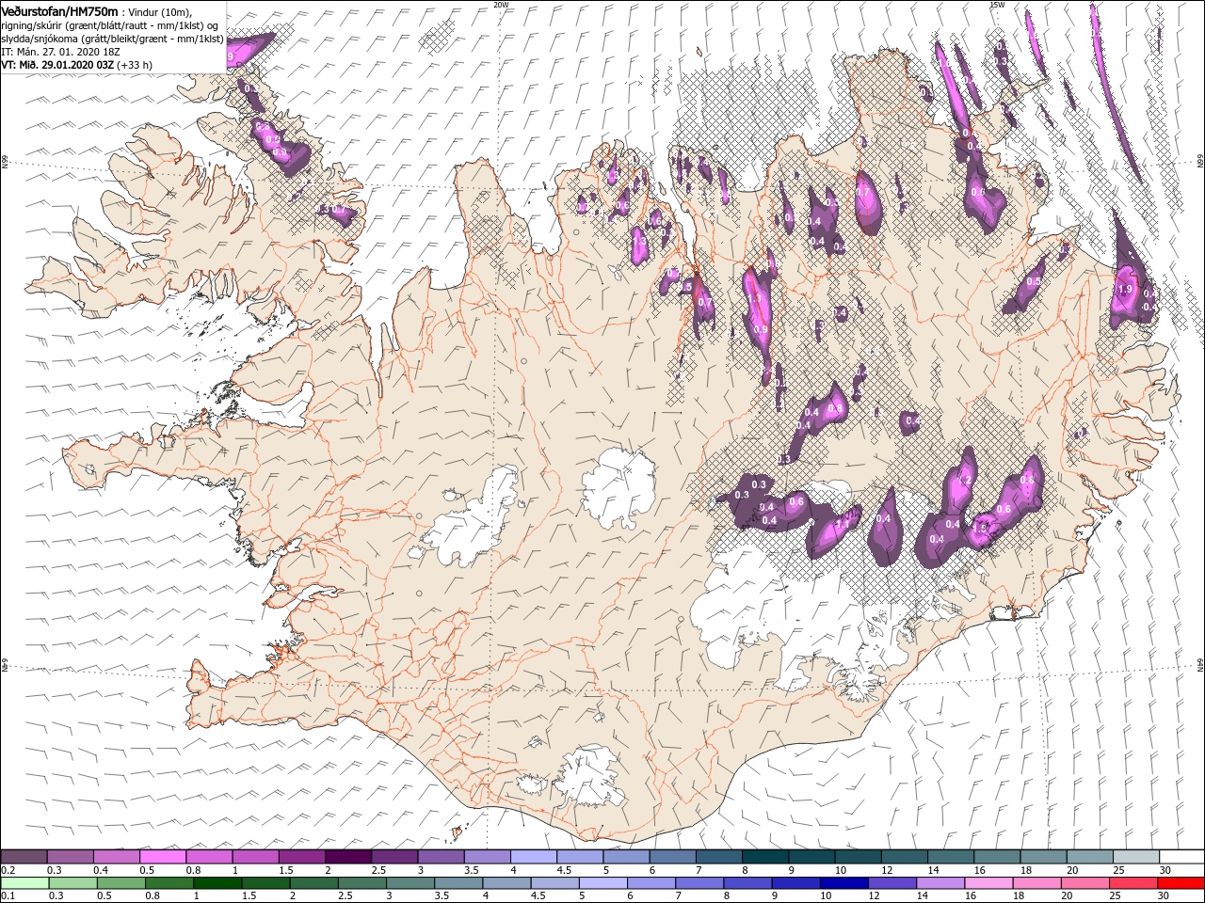The width and height of the screenshot is (1205, 903).
Task: Select the darkest purple 2 swatch in upper scale
Action: 348,856
